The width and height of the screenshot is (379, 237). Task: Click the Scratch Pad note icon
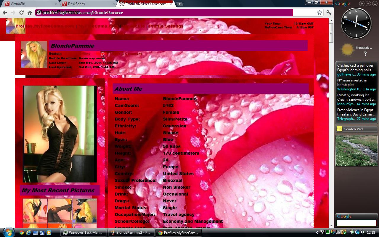pos(340,129)
